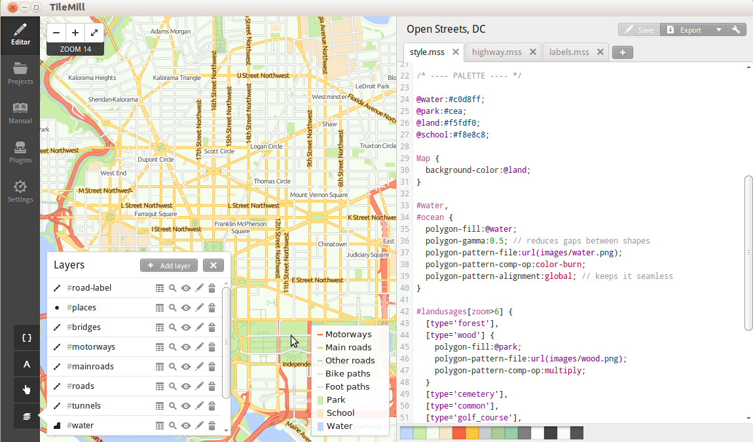This screenshot has height=442, width=753.
Task: Switch to the highway.mss tab
Action: coord(496,52)
